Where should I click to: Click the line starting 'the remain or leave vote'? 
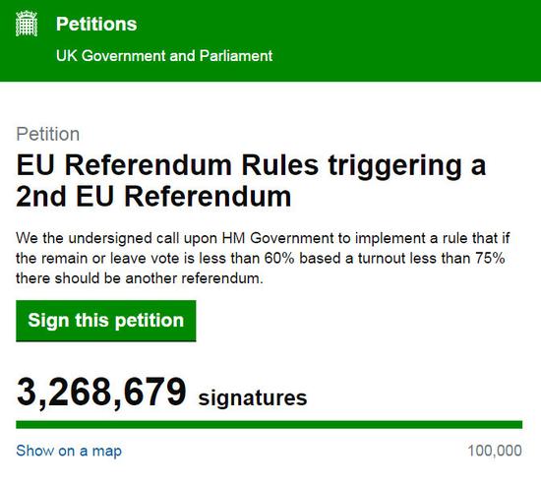pos(261,259)
